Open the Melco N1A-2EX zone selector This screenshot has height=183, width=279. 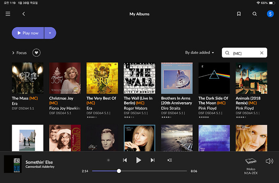point(251,166)
